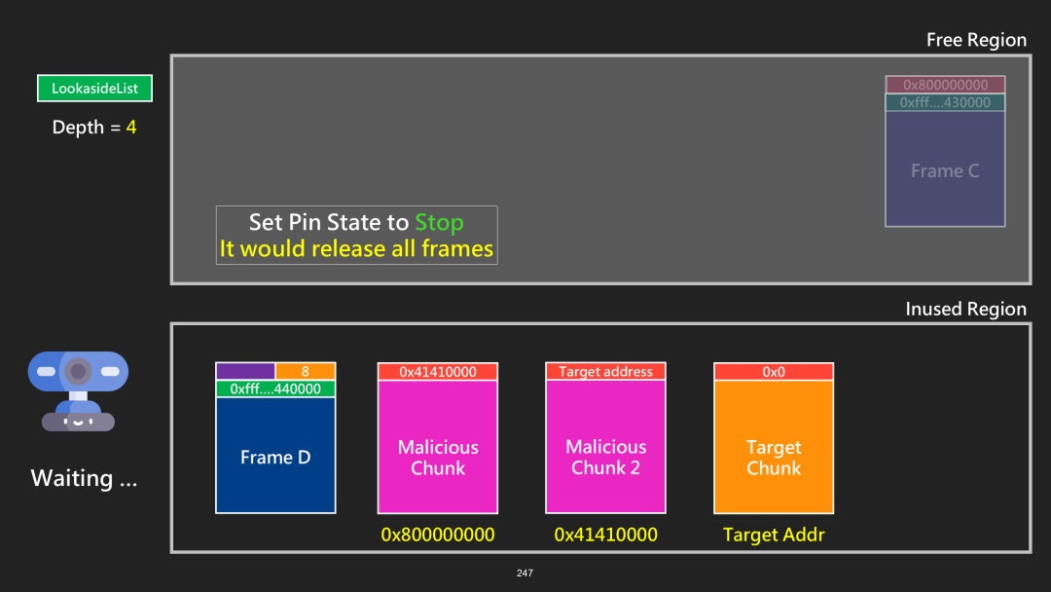The width and height of the screenshot is (1051, 592).
Task: Click the Target address red header
Action: pos(605,371)
